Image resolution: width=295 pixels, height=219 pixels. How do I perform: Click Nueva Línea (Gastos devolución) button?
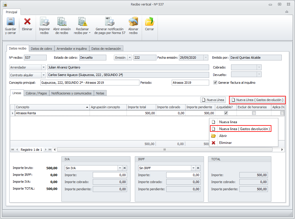pyautogui.click(x=257, y=100)
